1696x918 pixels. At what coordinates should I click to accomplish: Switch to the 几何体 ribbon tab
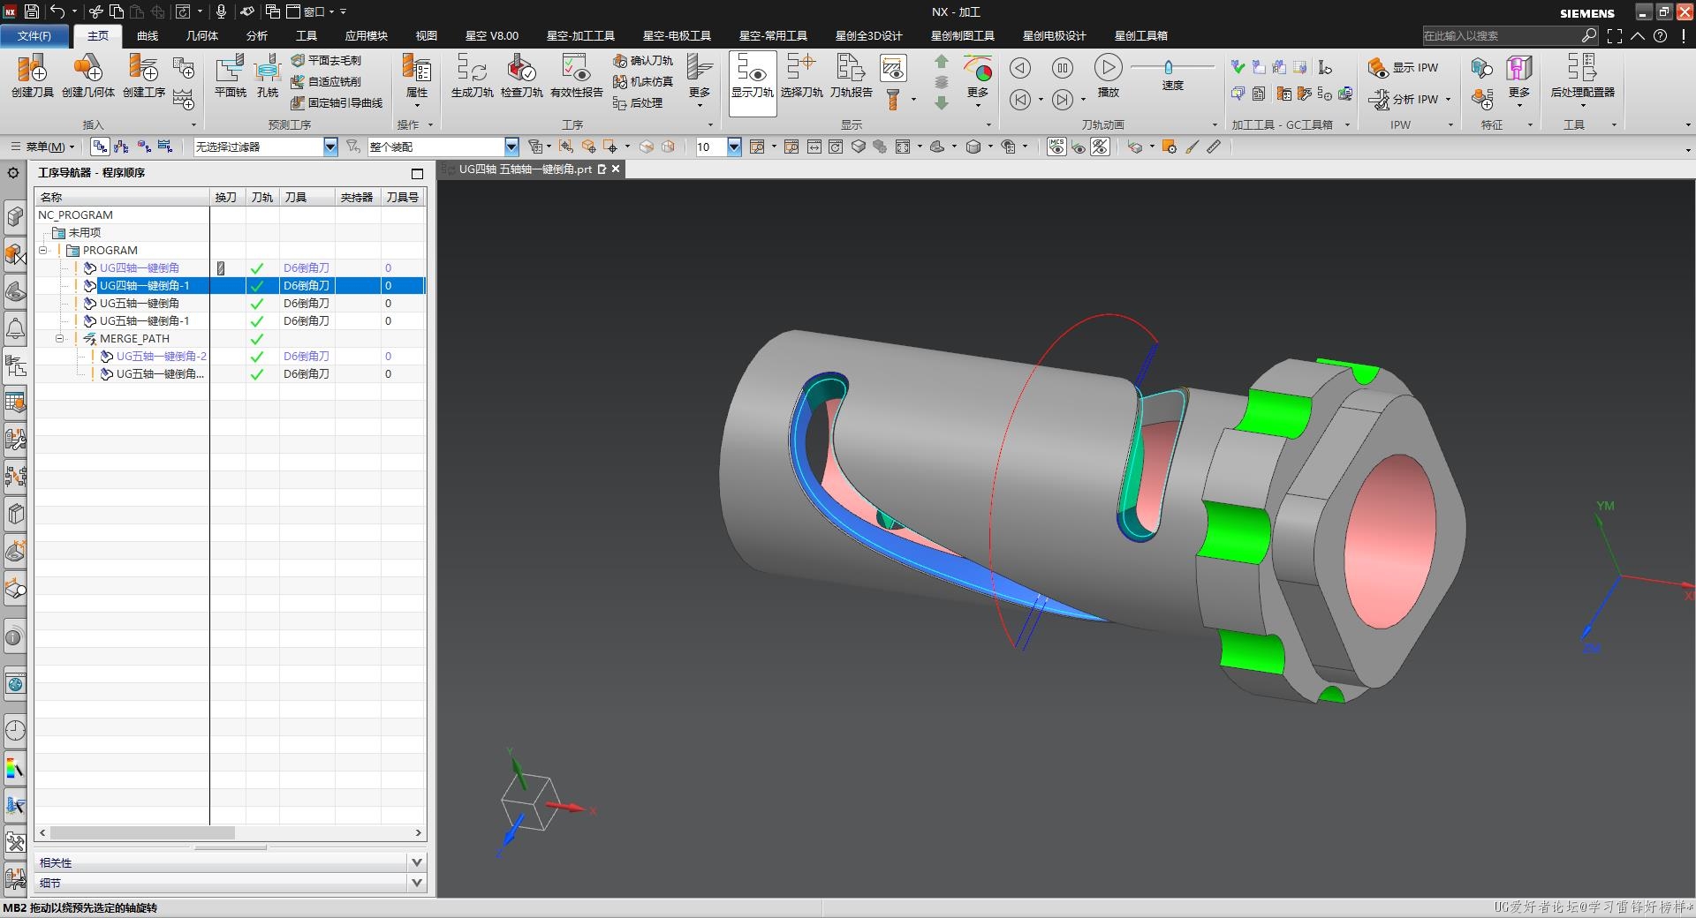pyautogui.click(x=202, y=35)
